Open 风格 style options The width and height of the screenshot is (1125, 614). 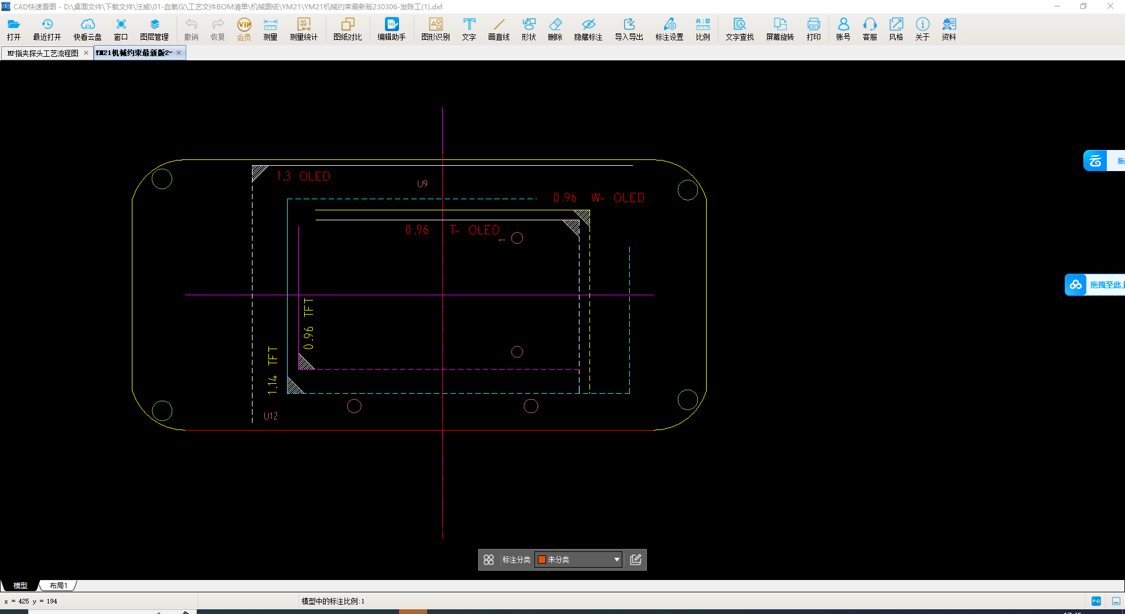896,29
